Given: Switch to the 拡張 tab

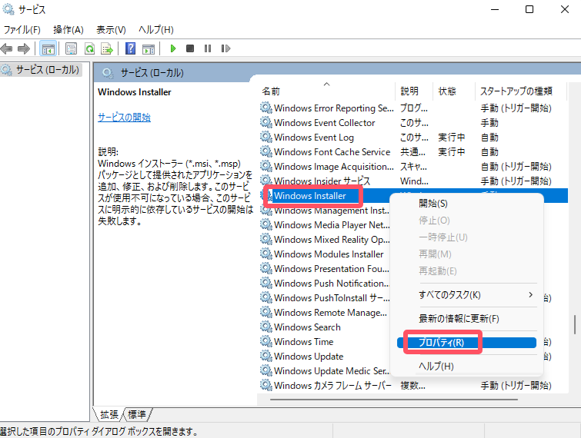Looking at the screenshot, I should [109, 415].
